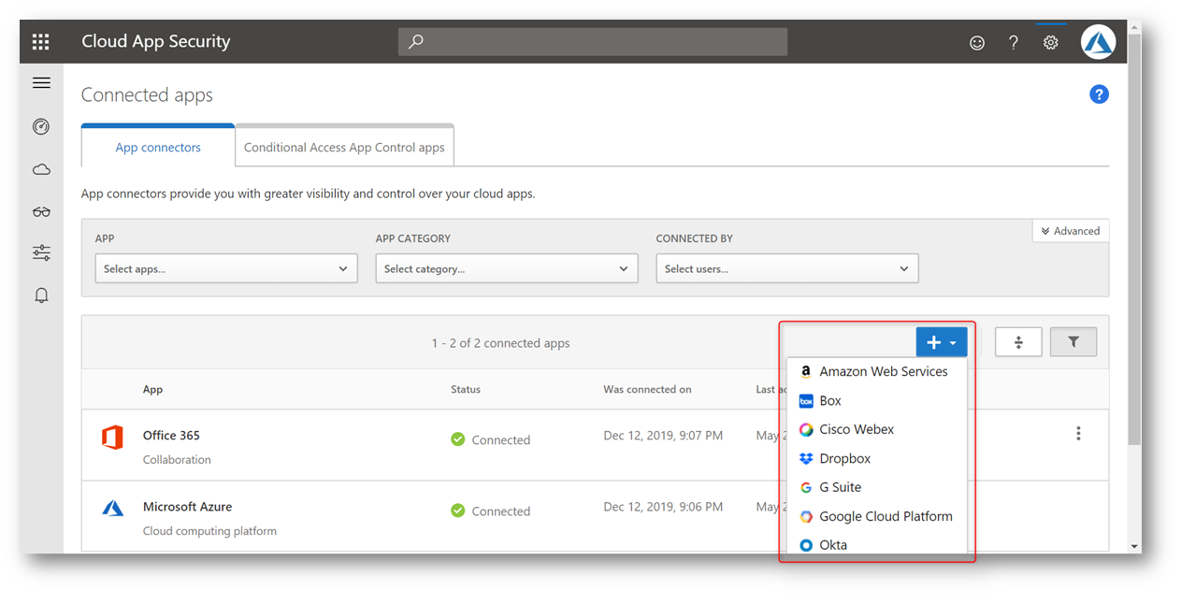The height and width of the screenshot is (604, 1181).
Task: Open the Select category dropdown
Action: [x=507, y=268]
